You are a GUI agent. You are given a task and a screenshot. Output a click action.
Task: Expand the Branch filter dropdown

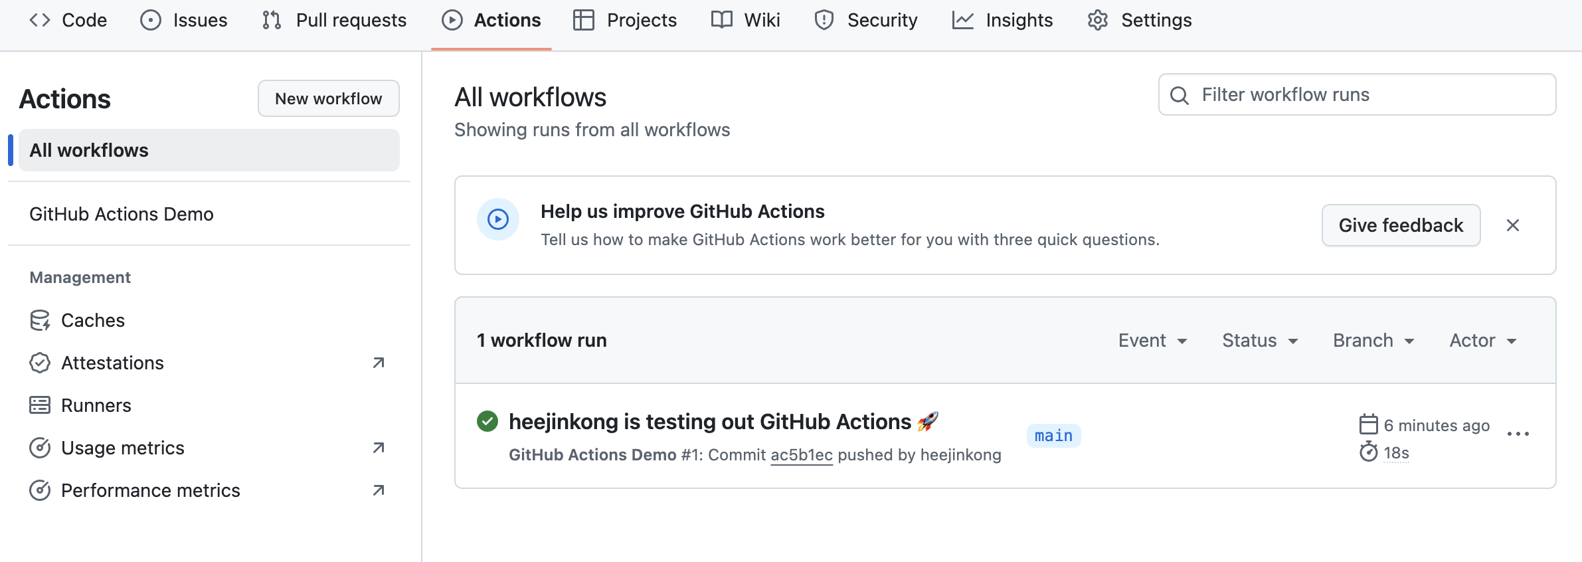(x=1373, y=340)
